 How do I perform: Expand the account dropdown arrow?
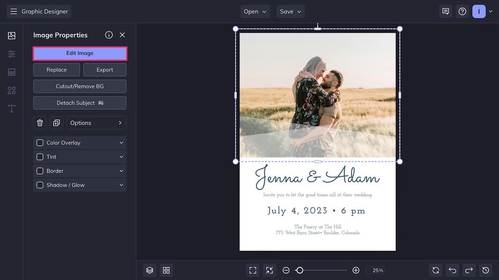point(491,12)
